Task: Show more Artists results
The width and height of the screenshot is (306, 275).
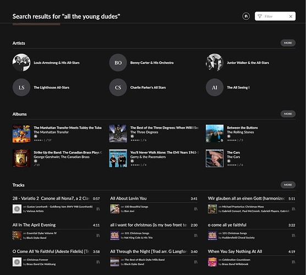Action: click(288, 43)
